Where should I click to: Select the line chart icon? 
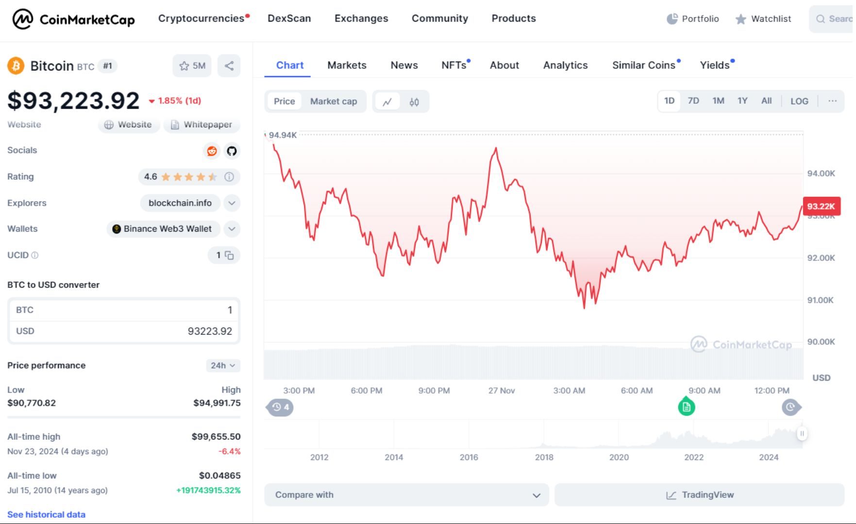pos(388,101)
